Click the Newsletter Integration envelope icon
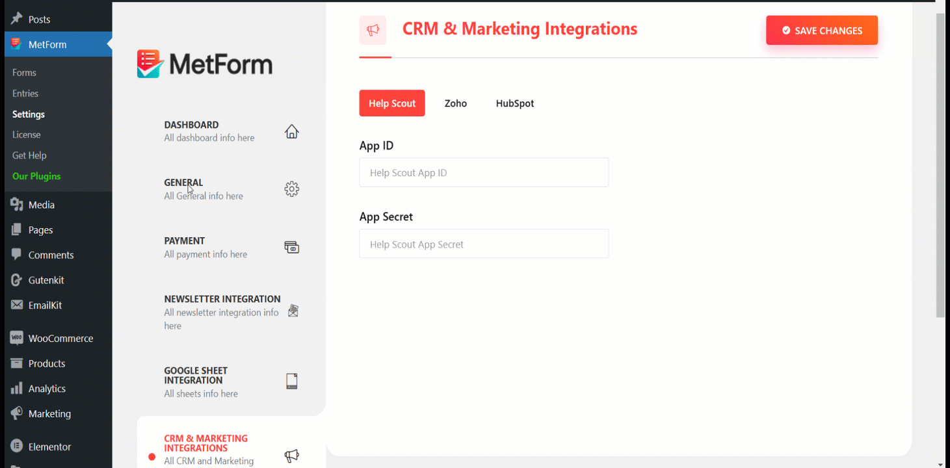This screenshot has height=468, width=950. [x=293, y=311]
